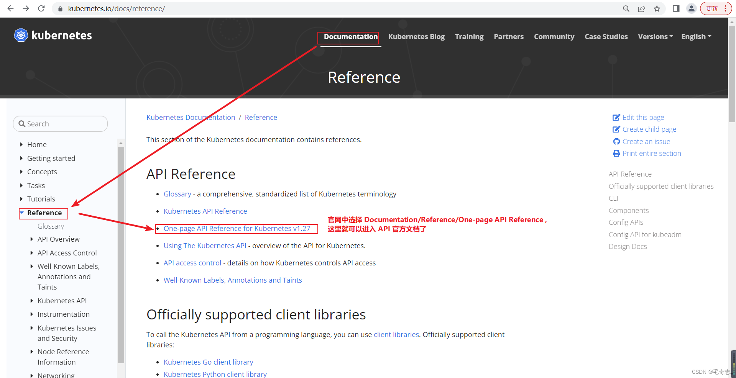Click the zoom magnifier icon in address bar
736x378 pixels.
click(626, 8)
